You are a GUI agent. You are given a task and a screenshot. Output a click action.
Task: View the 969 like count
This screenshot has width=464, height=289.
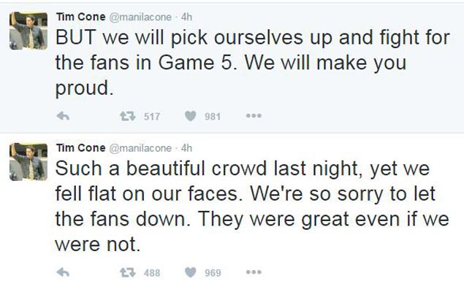213,273
